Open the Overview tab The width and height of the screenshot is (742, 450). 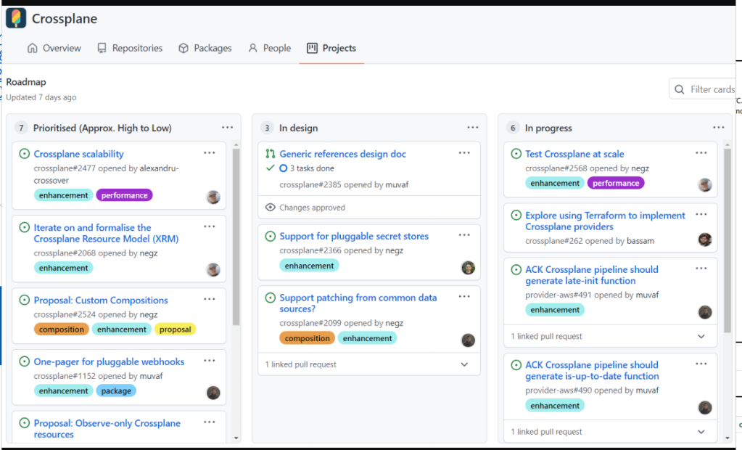[x=54, y=49]
